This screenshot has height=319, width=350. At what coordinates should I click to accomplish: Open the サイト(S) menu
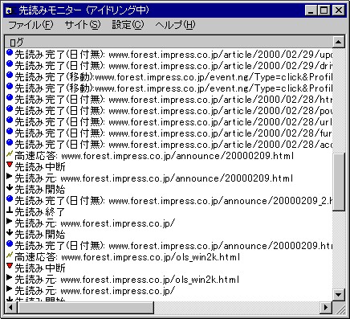click(x=83, y=25)
